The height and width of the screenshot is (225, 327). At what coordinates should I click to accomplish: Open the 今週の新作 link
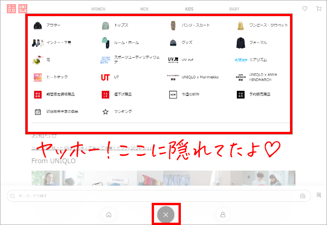click(x=191, y=95)
